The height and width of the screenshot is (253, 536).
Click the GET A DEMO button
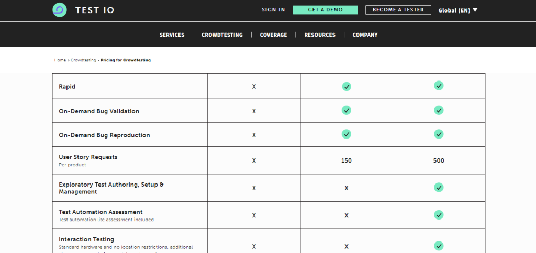[x=326, y=10]
